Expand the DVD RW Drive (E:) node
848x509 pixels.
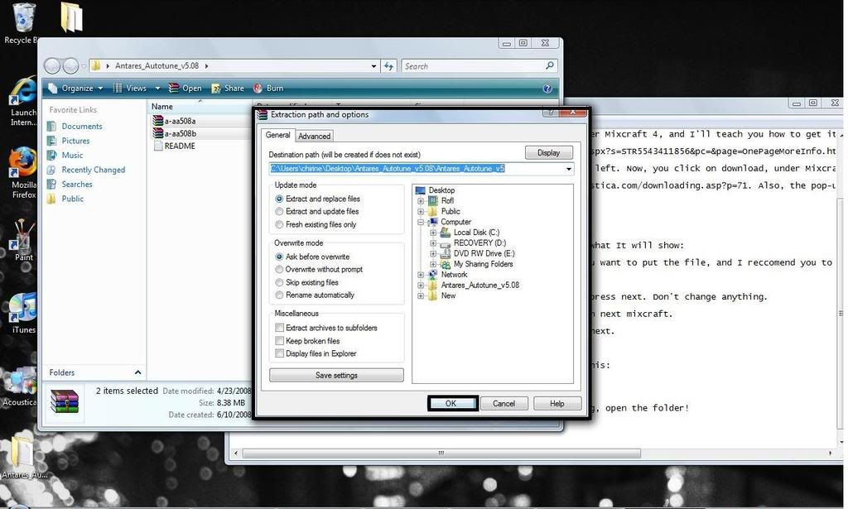(x=433, y=253)
